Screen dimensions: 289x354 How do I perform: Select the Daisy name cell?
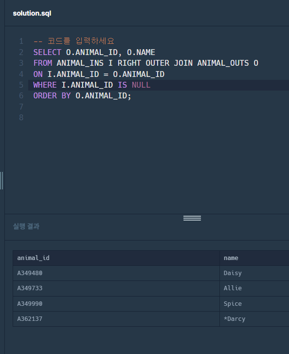(254, 273)
